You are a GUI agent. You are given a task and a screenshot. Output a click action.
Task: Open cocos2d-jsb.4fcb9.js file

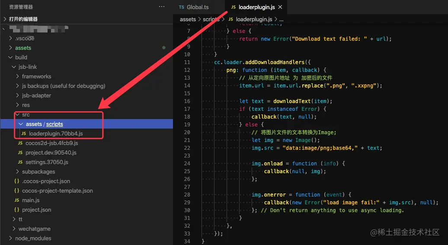coord(52,143)
